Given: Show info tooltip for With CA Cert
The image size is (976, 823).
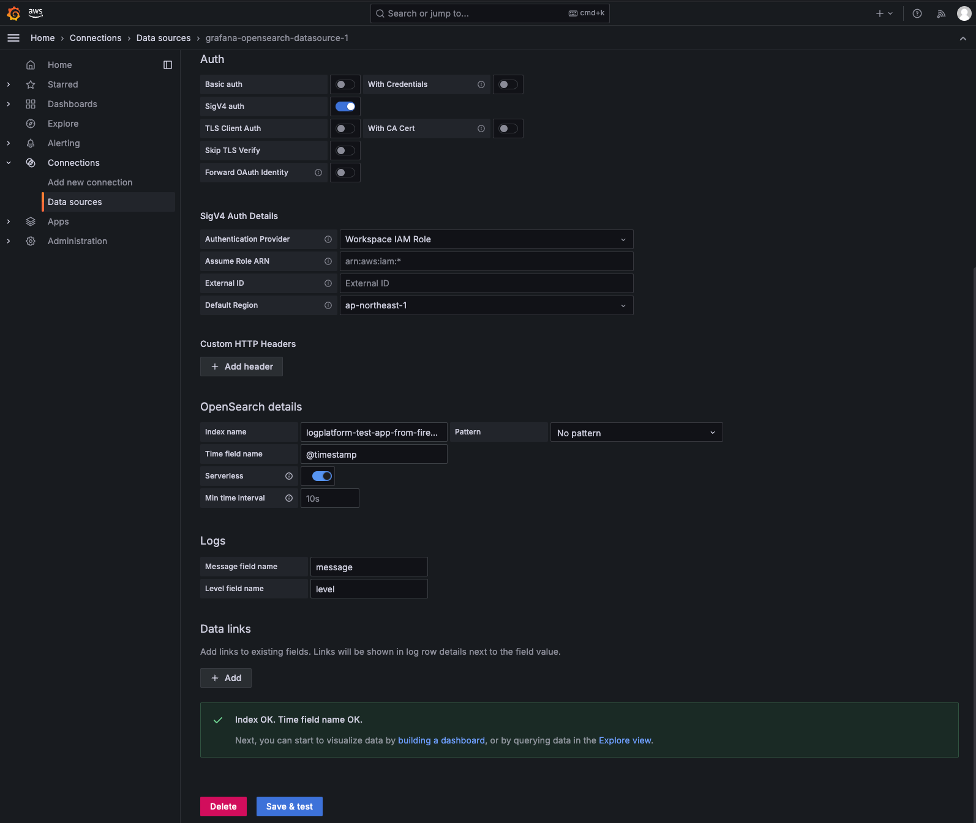Looking at the screenshot, I should click(481, 128).
